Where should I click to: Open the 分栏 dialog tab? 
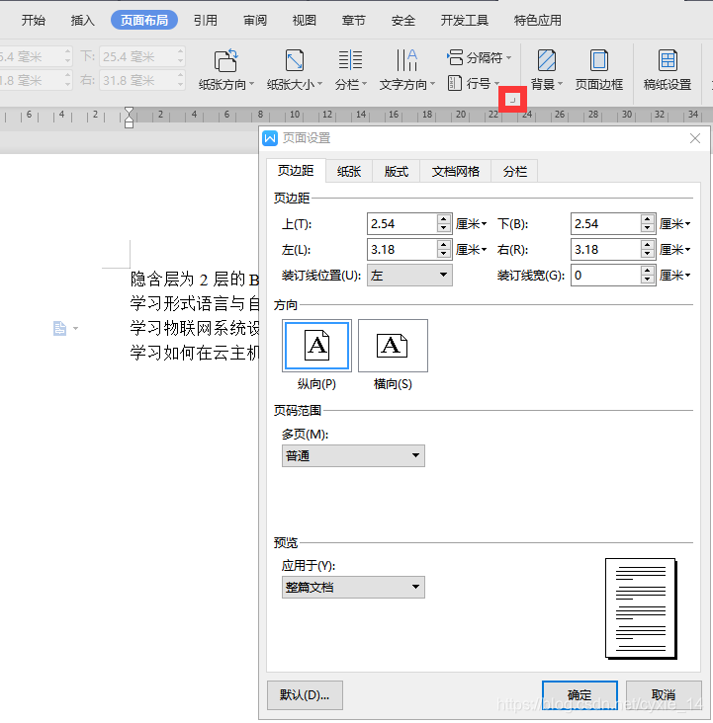[x=514, y=172]
